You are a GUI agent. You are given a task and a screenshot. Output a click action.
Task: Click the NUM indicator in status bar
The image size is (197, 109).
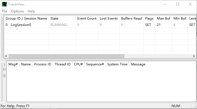coord(176,106)
